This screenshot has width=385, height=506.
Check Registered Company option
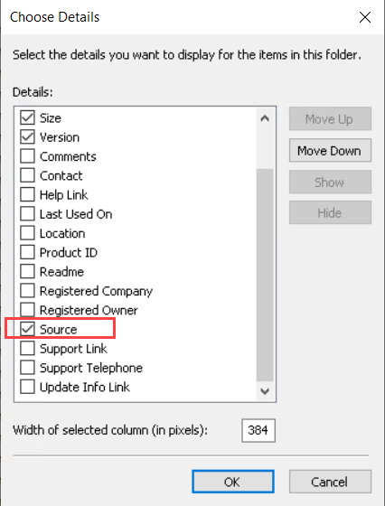(x=27, y=291)
